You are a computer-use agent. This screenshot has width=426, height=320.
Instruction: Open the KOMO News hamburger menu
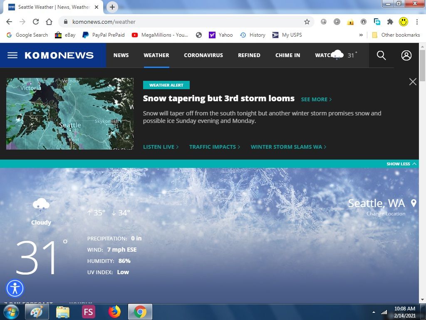tap(12, 55)
